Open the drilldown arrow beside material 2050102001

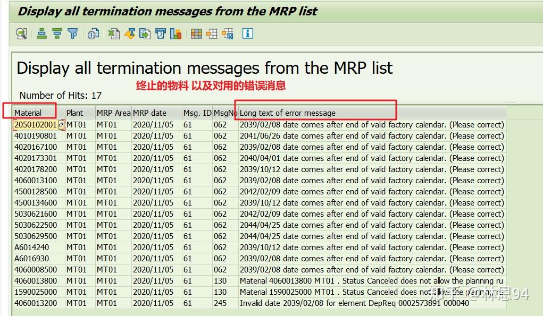tap(60, 124)
